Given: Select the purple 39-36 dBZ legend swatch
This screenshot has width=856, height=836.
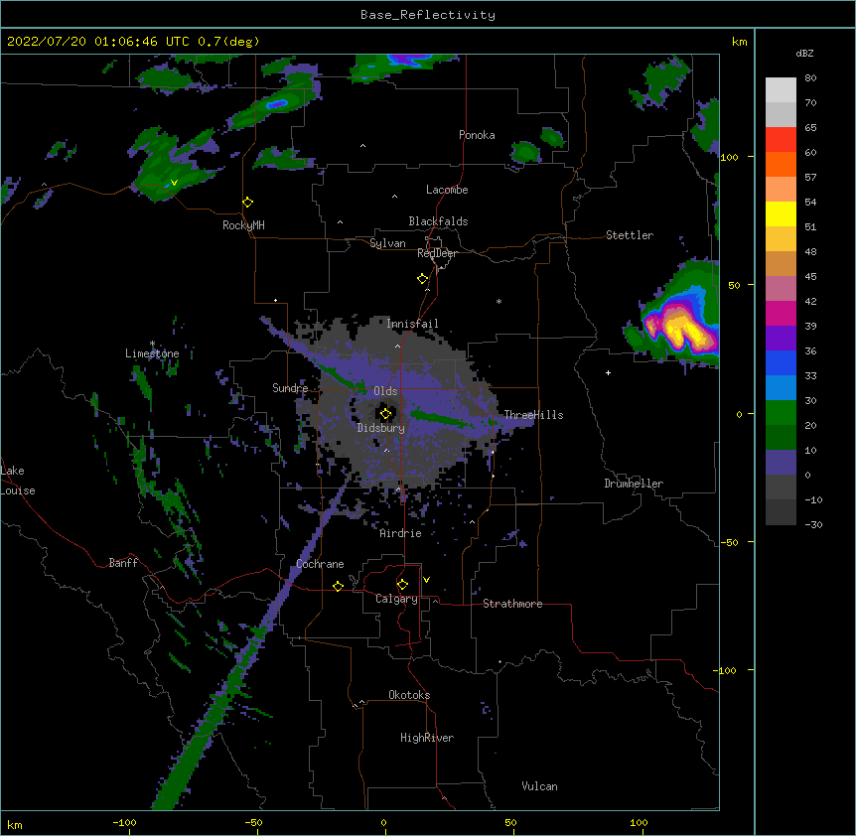Looking at the screenshot, I should tap(781, 339).
